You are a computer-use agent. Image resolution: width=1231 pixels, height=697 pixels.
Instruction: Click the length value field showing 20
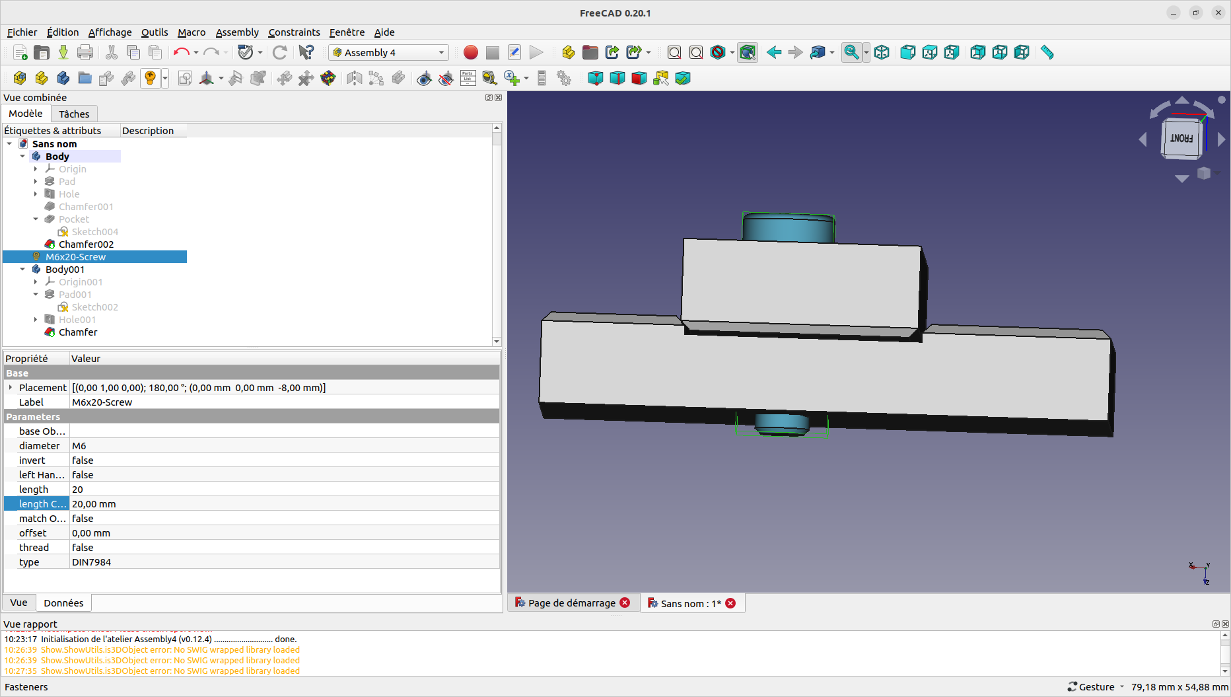coord(284,490)
